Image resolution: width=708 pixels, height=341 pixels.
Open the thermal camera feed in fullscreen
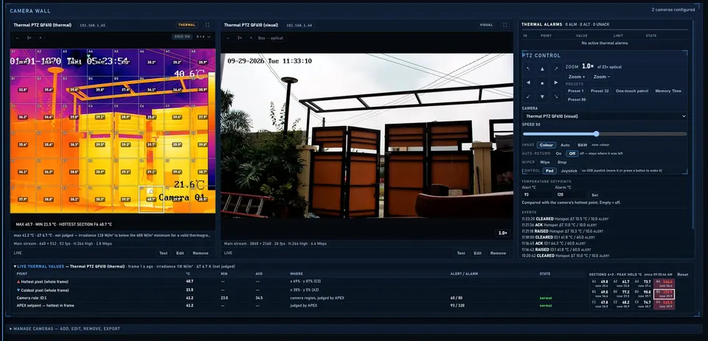(x=207, y=25)
